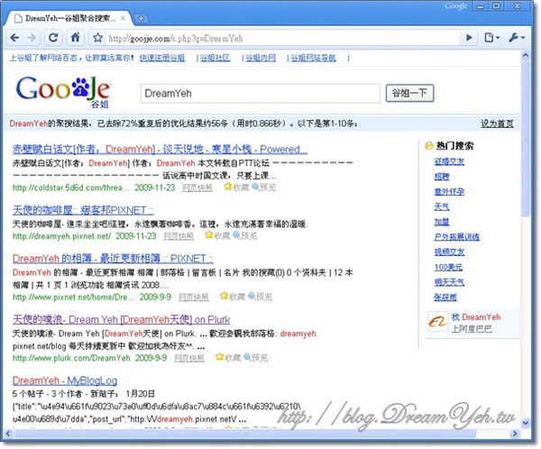Click the green www.plurk.com/DreamYeh URL text
Screen dimensions: 541x449
pos(71,358)
